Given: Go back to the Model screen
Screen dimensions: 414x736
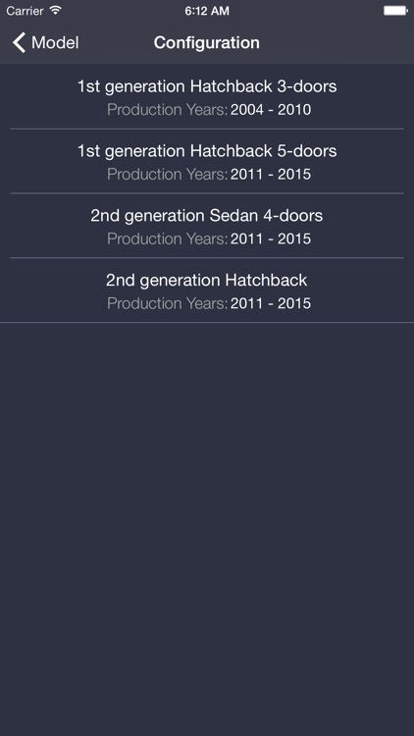Looking at the screenshot, I should point(45,43).
